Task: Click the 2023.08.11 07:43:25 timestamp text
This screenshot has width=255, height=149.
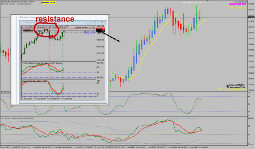Action: coord(194,2)
